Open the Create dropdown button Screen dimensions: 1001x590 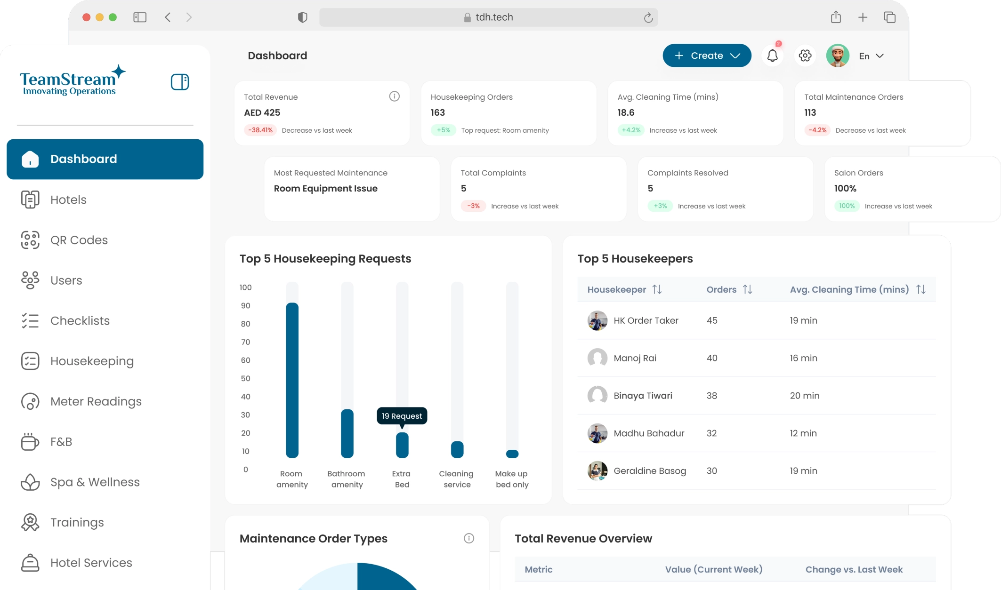(x=707, y=56)
